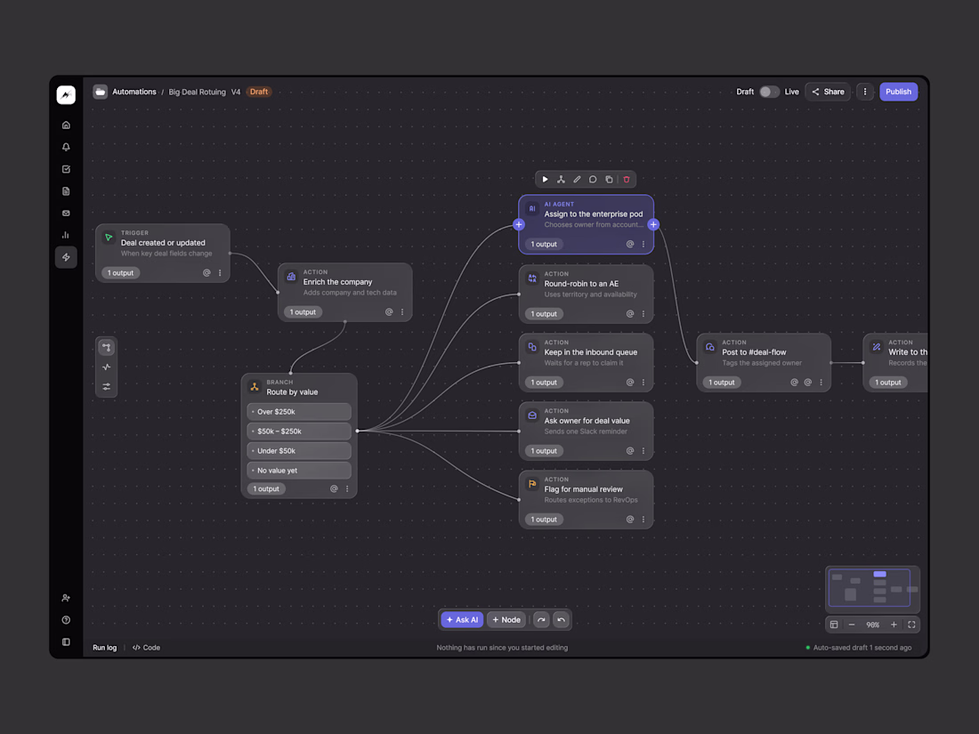Edit the selected node with pencil icon
The width and height of the screenshot is (979, 734).
point(577,179)
